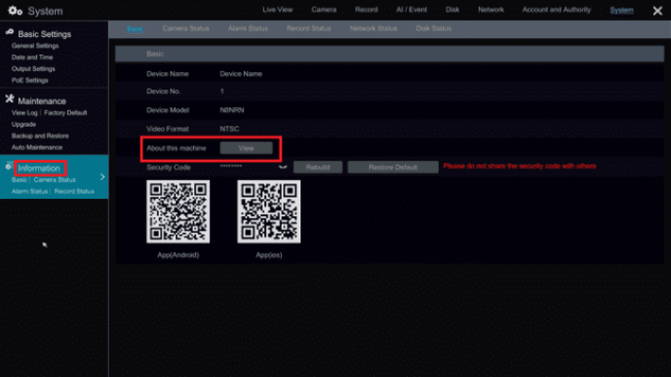
Task: Open Auto Maintenance in sidebar
Action: pyautogui.click(x=37, y=147)
